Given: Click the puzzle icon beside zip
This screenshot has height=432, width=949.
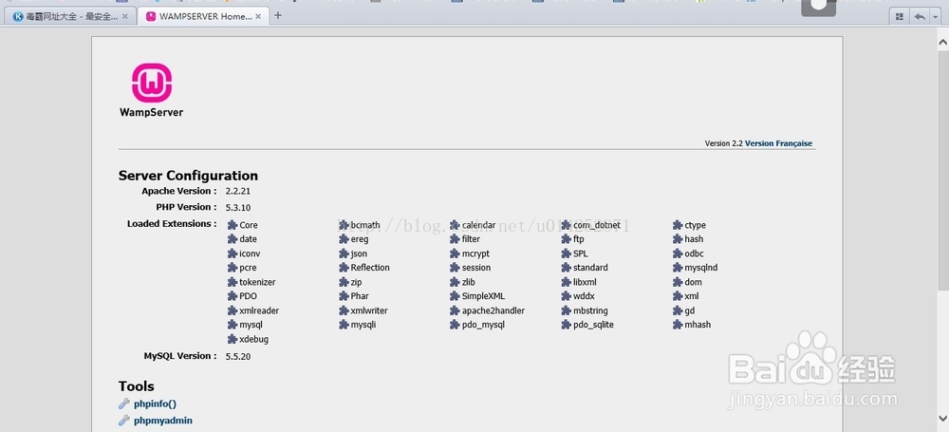Looking at the screenshot, I should click(x=344, y=282).
